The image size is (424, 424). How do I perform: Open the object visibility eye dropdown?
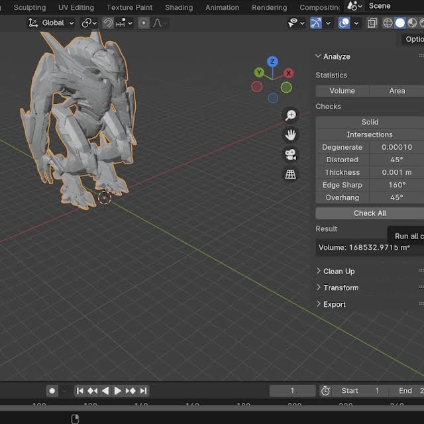tap(296, 23)
